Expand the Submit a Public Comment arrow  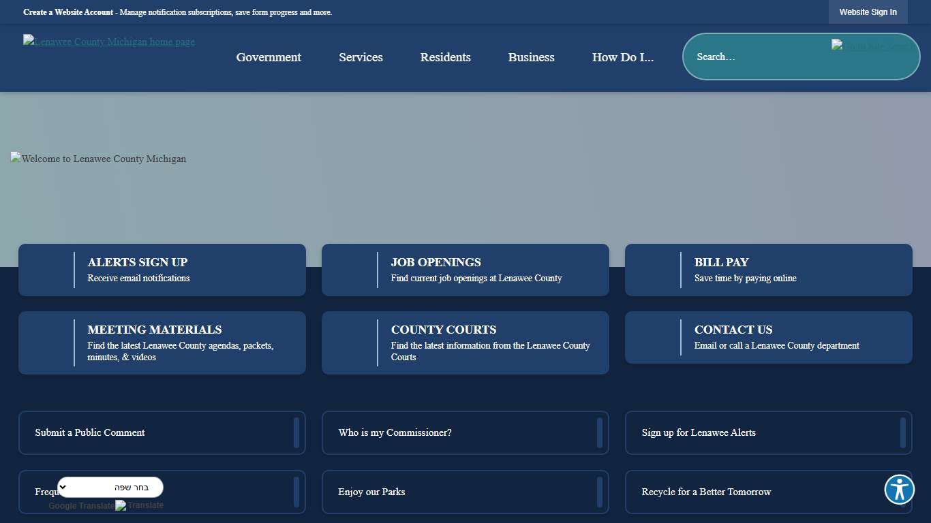click(296, 432)
